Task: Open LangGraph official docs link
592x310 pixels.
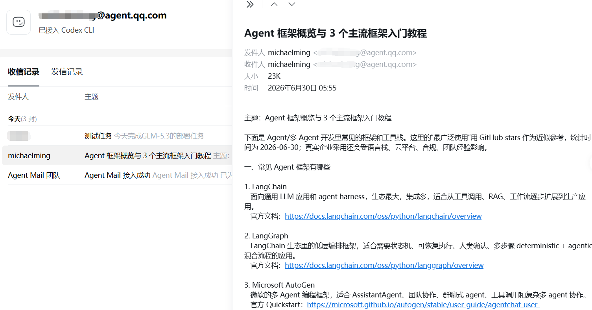Action: coord(384,266)
